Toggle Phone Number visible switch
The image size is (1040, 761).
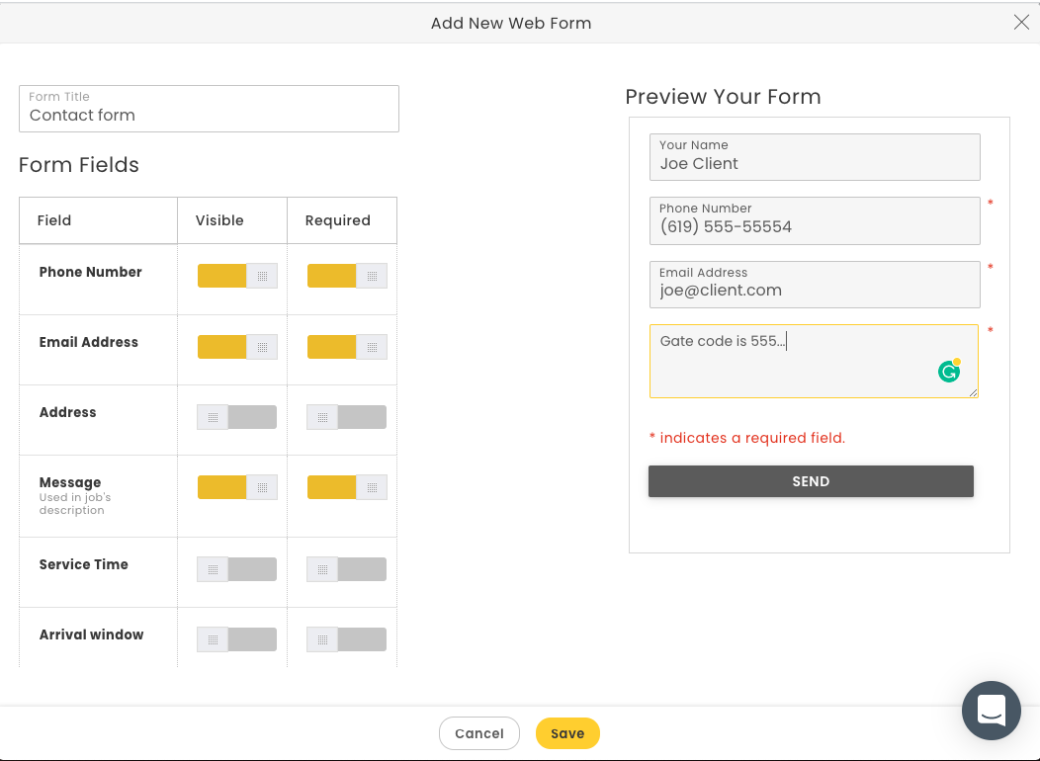[237, 277]
